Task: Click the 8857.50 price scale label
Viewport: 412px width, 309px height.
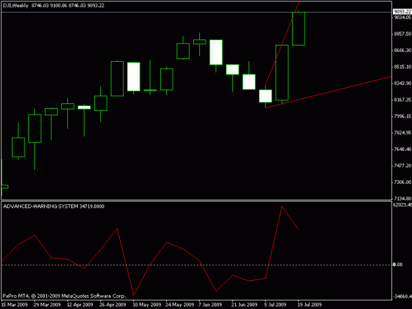Action: point(402,34)
